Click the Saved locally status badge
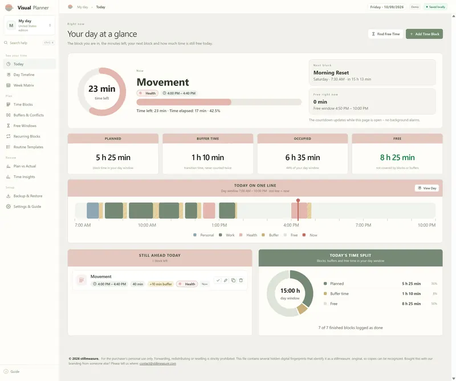The image size is (456, 381). pyautogui.click(x=435, y=7)
